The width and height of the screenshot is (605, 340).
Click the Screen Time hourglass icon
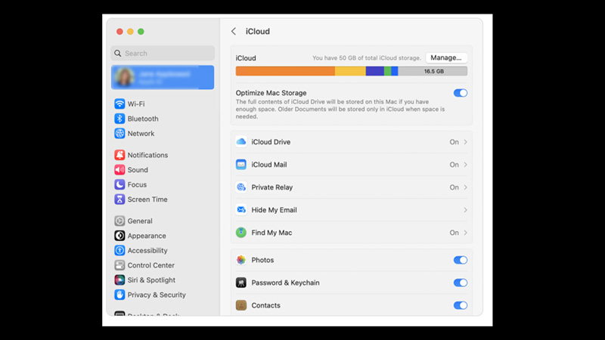point(119,199)
